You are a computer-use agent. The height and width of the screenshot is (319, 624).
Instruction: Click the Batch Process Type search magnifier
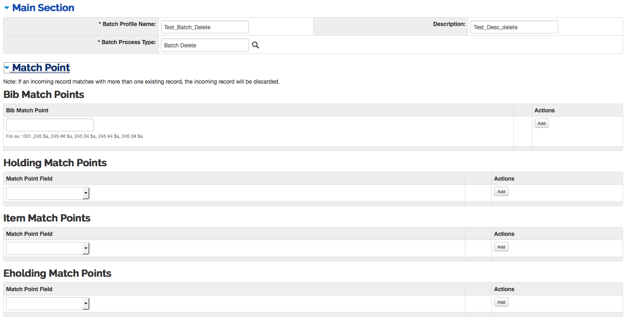(x=255, y=45)
